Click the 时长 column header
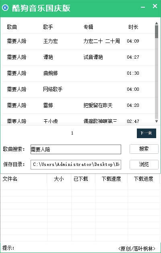Image resolution: width=161 pixels, height=253 pixels. [133, 27]
